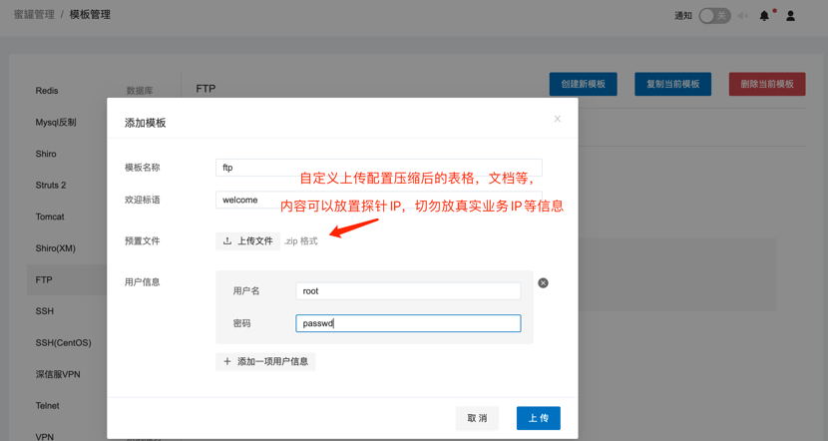
Task: Open the user profile icon
Action: coord(790,16)
